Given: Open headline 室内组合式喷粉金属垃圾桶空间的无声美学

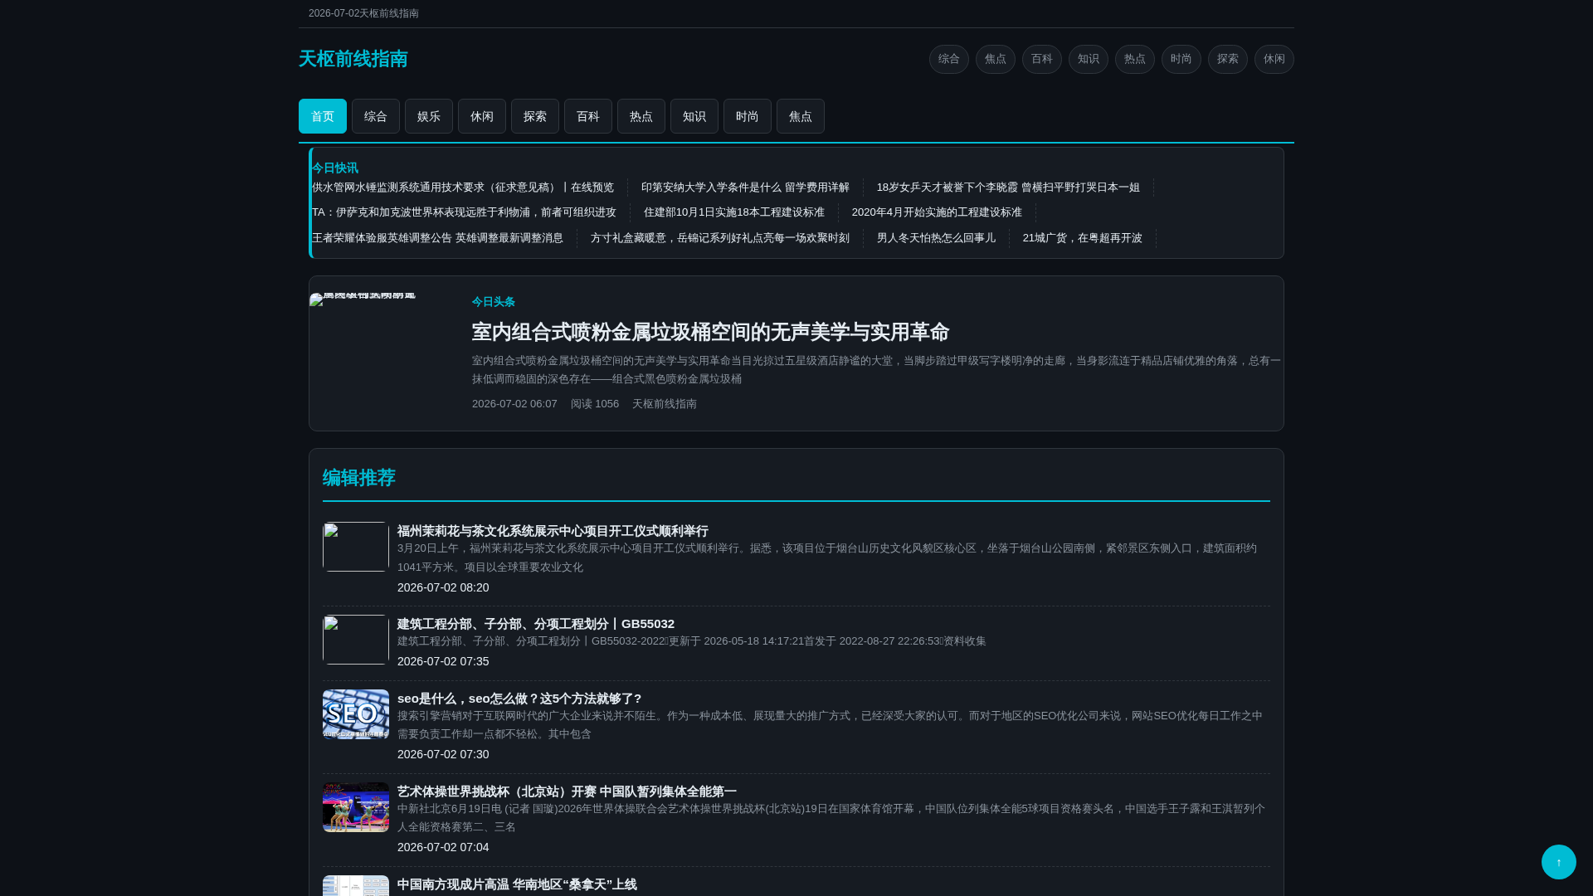Looking at the screenshot, I should coord(710,332).
